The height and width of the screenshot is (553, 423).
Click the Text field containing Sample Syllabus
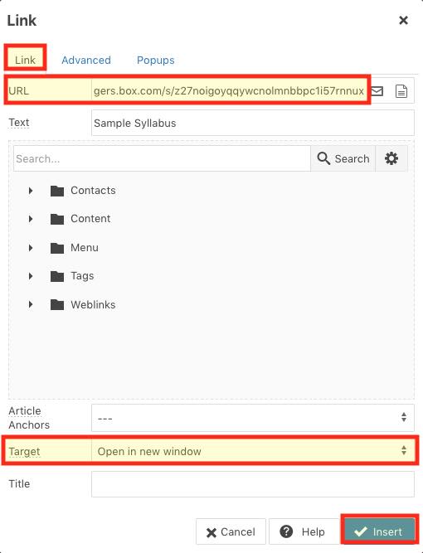click(253, 123)
